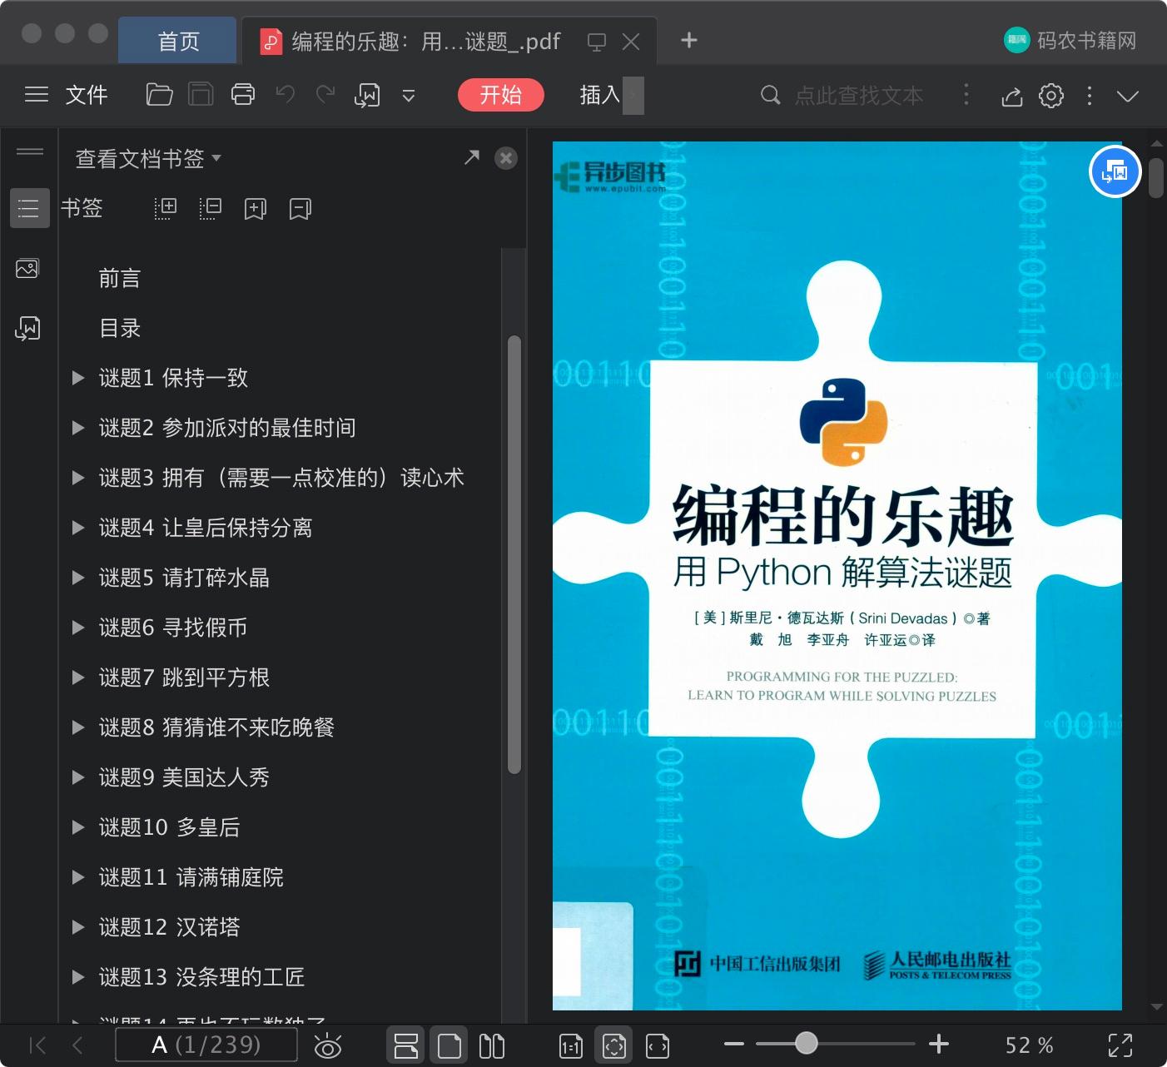The image size is (1167, 1067).
Task: Click the floating blue convert button on page
Action: pos(1115,172)
